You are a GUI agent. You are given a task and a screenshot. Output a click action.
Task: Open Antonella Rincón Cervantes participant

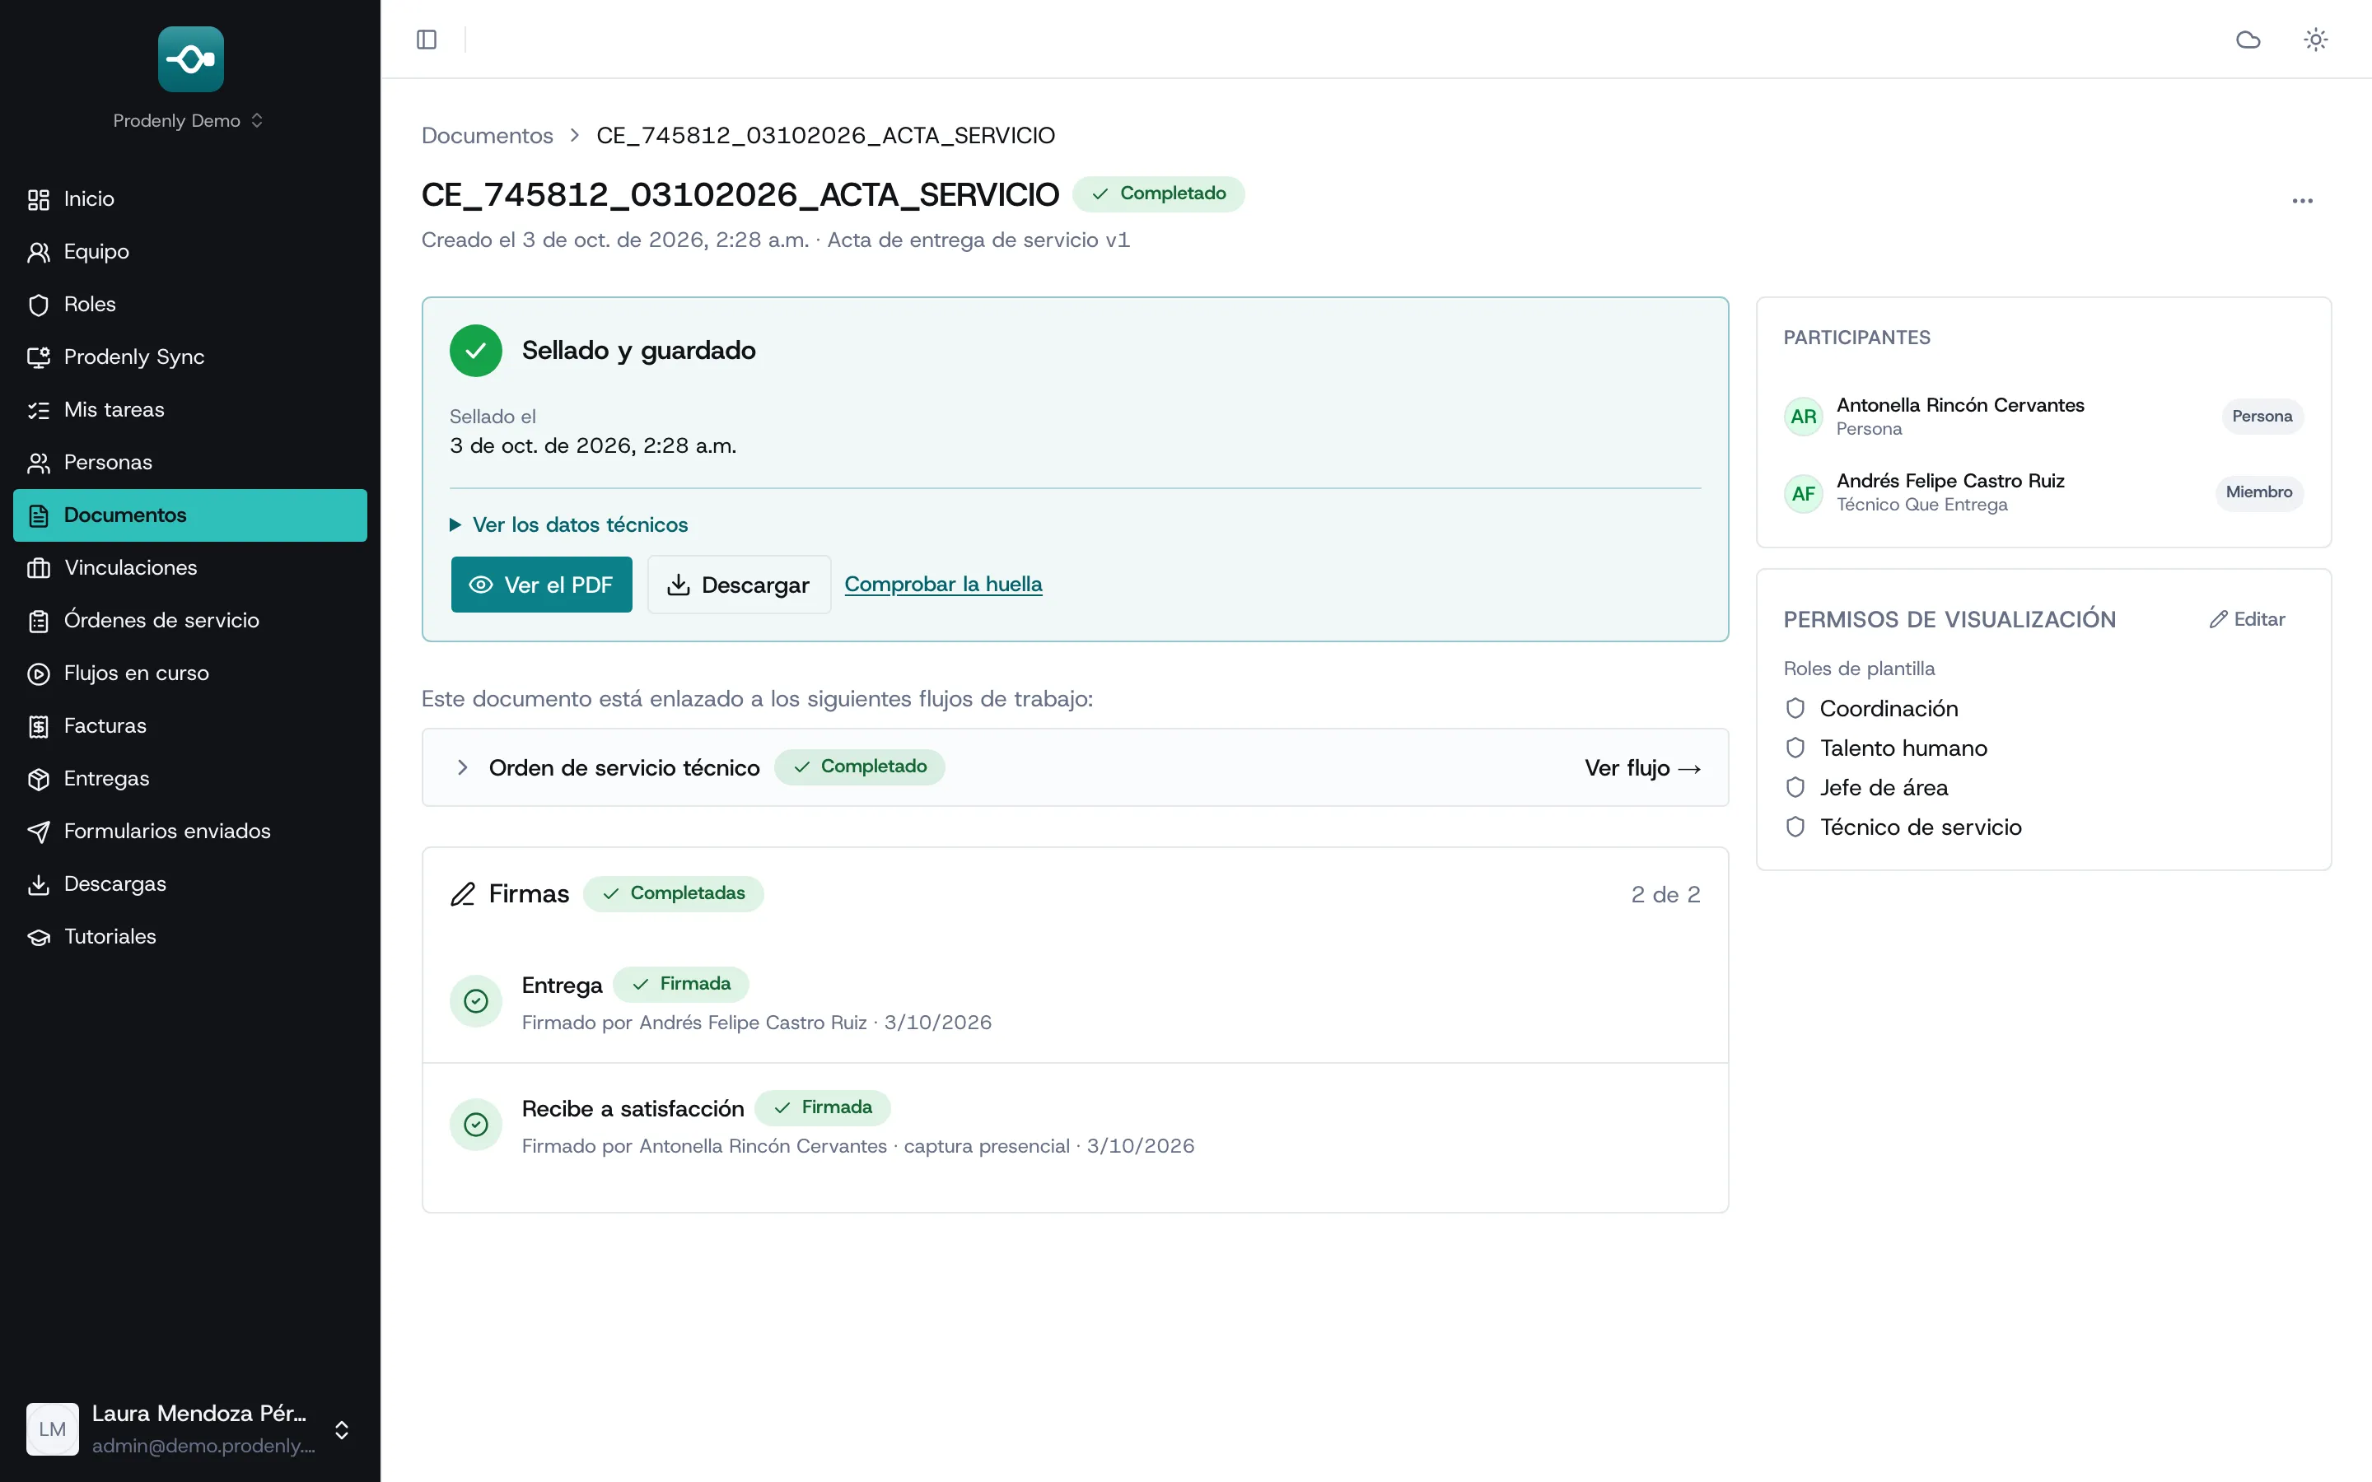point(2043,417)
